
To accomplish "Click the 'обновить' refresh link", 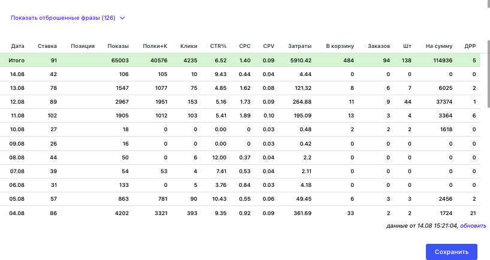I will point(473,226).
